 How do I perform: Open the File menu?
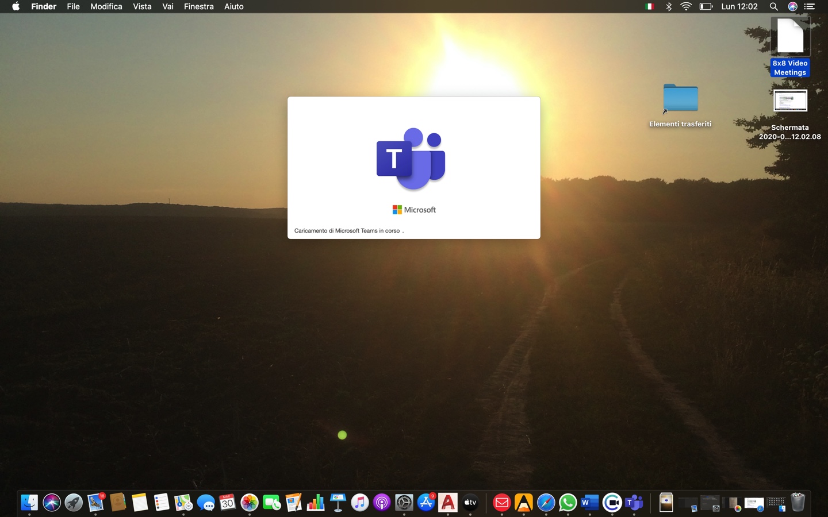(73, 6)
